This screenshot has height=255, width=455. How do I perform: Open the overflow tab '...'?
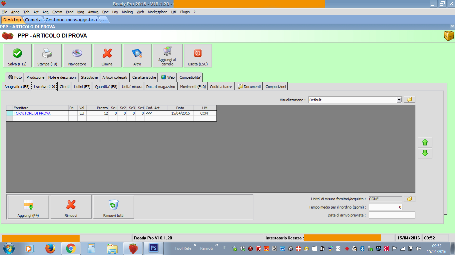click(x=103, y=20)
